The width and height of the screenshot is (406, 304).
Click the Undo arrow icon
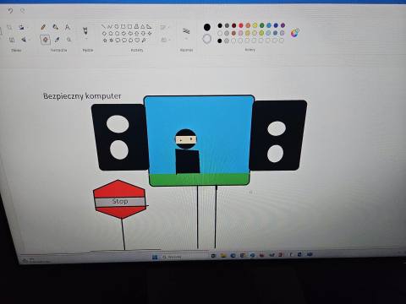10,11
